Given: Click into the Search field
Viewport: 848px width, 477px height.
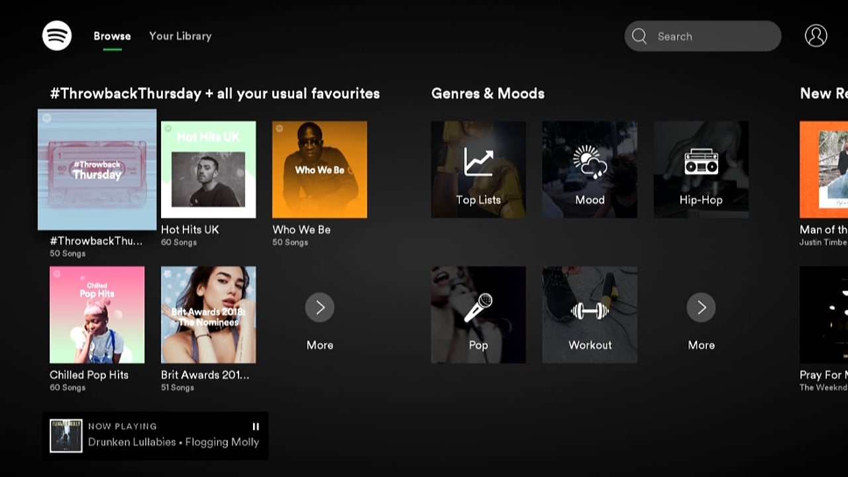Looking at the screenshot, I should [703, 36].
